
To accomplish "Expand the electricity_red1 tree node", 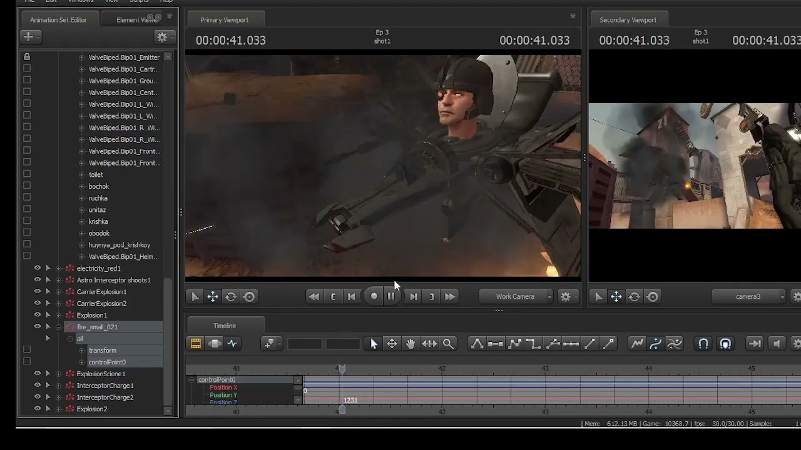I will (58, 269).
